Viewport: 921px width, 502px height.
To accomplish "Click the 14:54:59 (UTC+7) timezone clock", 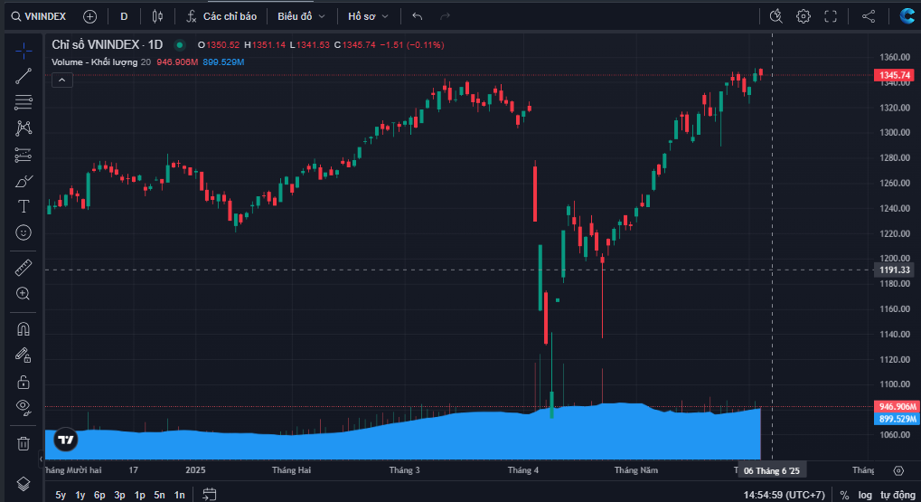I will coord(785,495).
